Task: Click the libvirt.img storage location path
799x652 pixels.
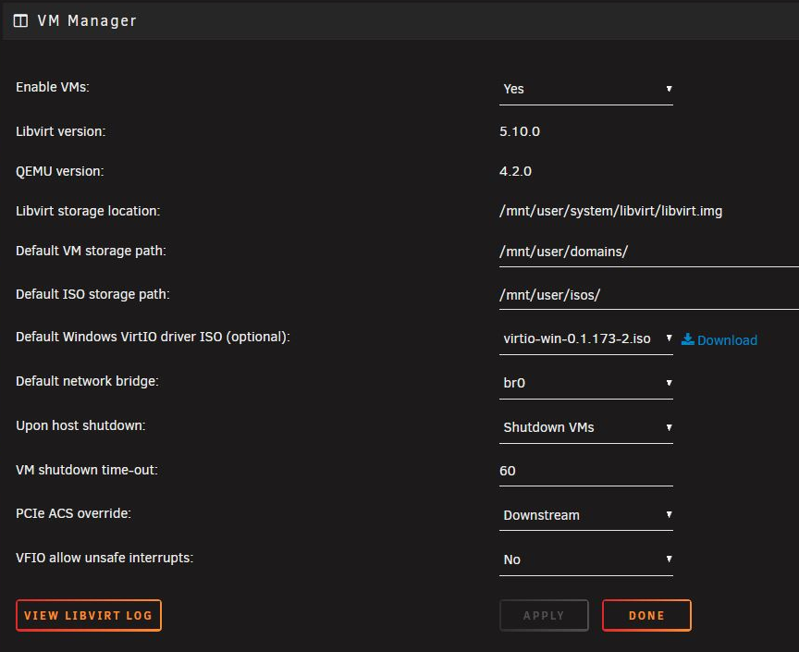Action: [x=610, y=211]
